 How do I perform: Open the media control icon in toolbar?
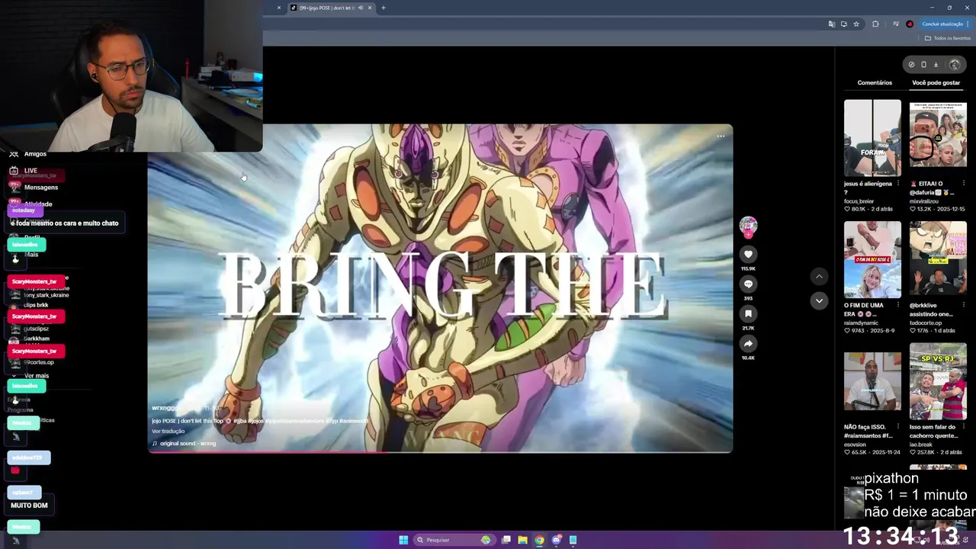click(895, 24)
